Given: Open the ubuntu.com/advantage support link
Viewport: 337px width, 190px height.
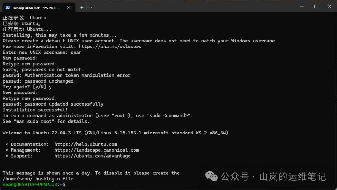Looking at the screenshot, I should [92, 156].
